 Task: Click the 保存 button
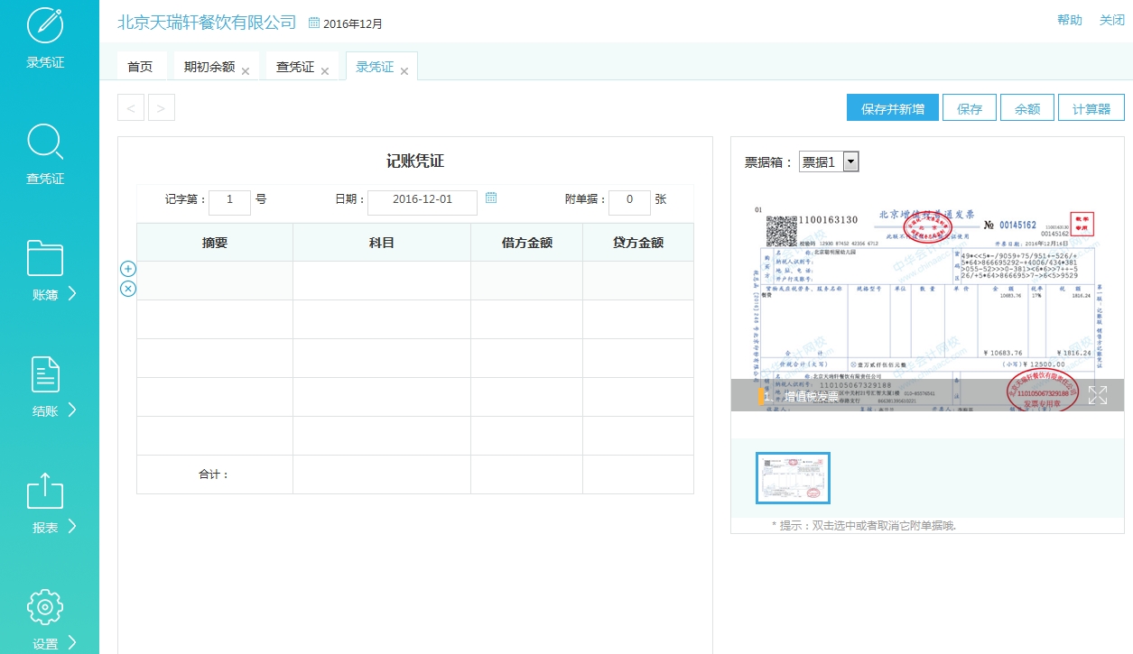pyautogui.click(x=970, y=108)
